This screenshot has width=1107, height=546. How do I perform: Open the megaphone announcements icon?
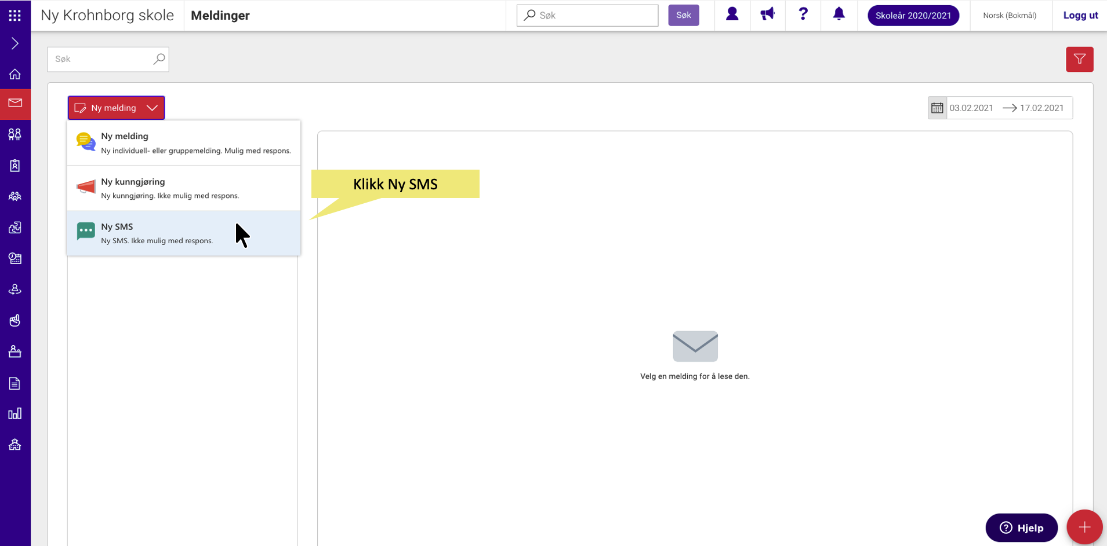pos(768,14)
